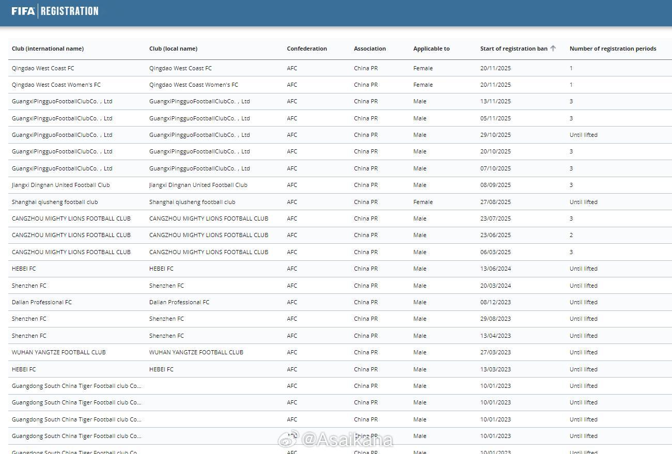Click the Start of registration ban header text
The height and width of the screenshot is (454, 672).
tap(513, 49)
